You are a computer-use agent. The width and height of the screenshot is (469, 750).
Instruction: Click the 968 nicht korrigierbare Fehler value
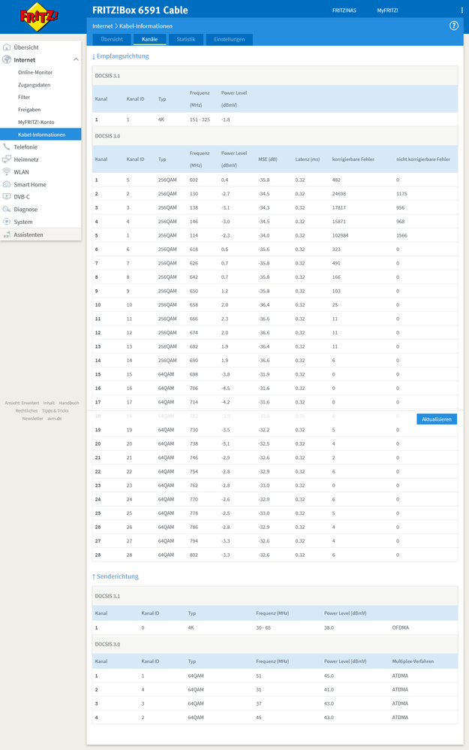point(400,222)
